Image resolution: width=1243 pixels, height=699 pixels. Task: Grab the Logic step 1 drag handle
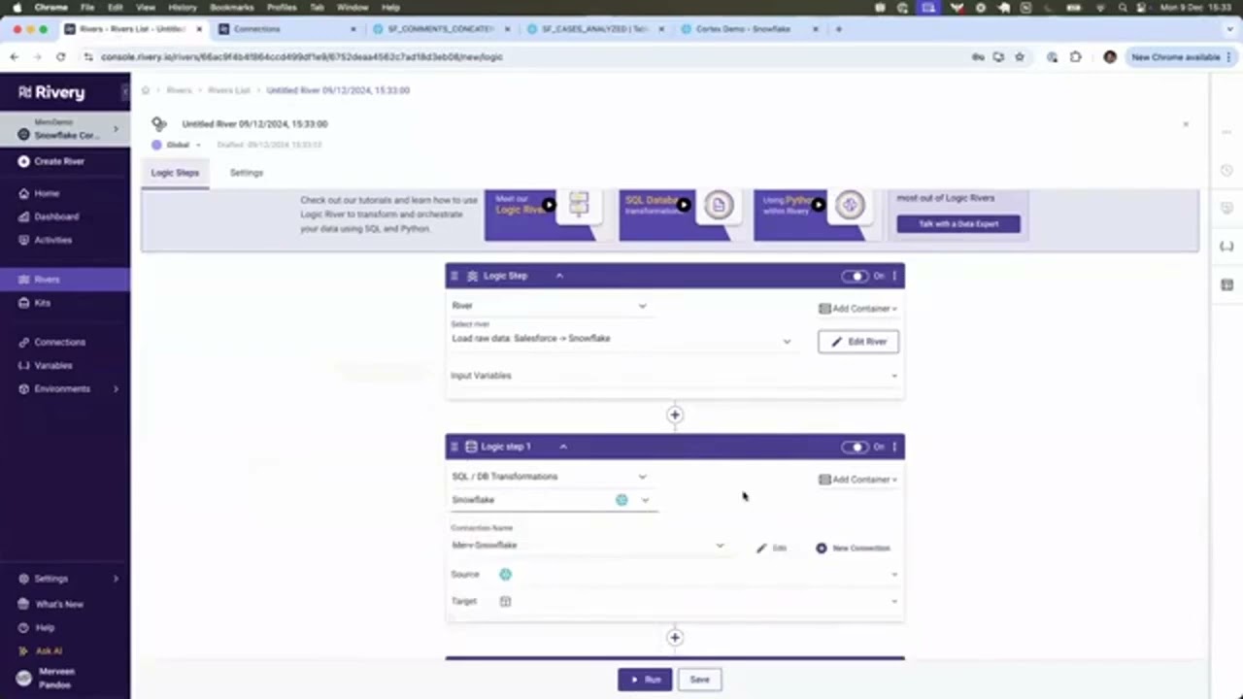(454, 447)
